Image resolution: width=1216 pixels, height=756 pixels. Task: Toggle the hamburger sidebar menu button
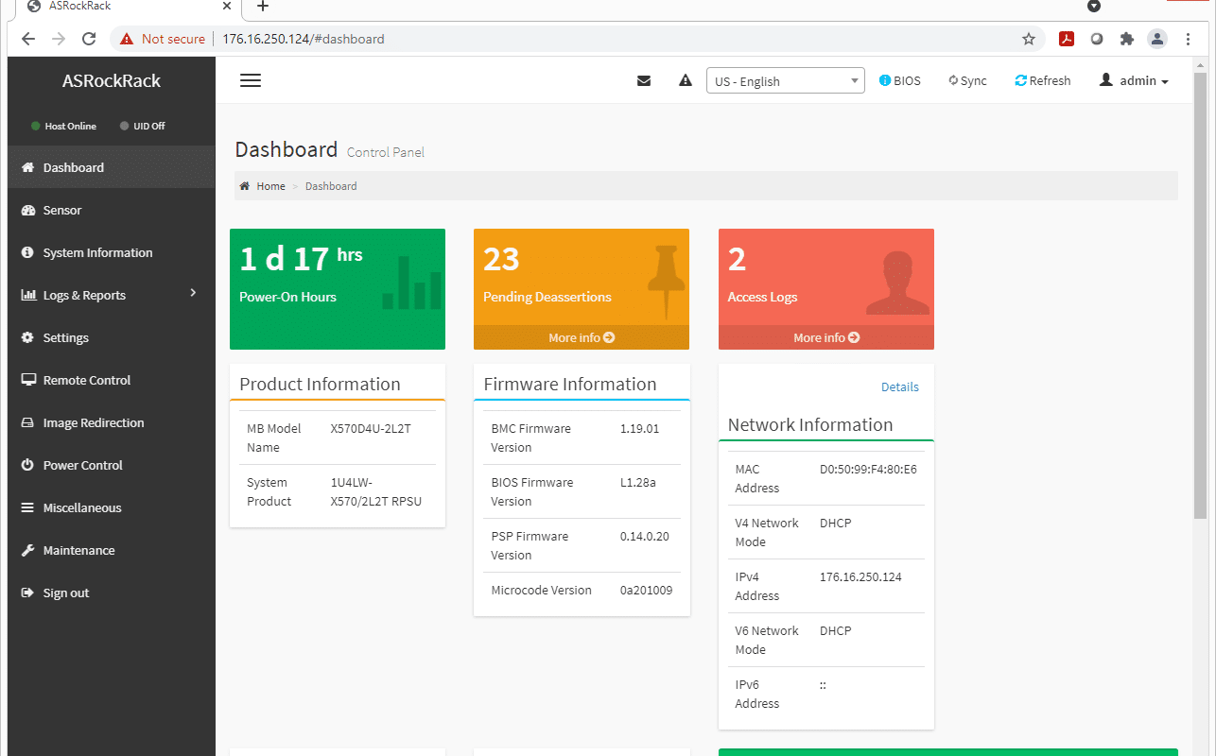[x=251, y=81]
